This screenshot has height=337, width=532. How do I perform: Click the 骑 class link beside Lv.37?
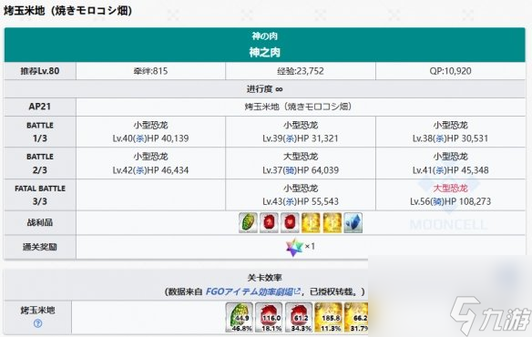tap(290, 170)
